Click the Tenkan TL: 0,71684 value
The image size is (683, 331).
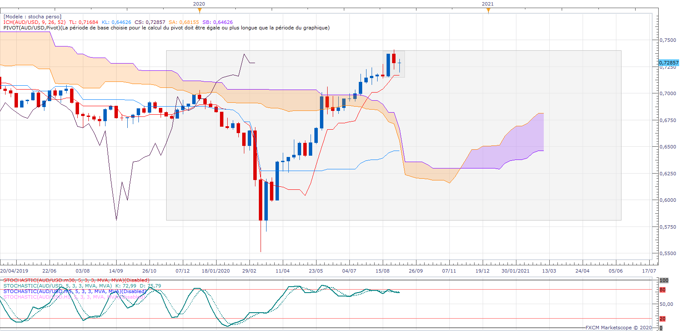coord(83,22)
